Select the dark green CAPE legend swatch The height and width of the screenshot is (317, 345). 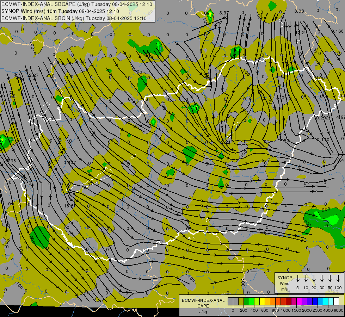[246, 301]
